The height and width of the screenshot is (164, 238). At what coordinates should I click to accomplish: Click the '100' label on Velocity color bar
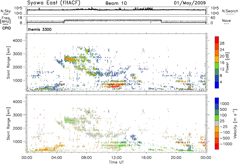click(223, 115)
